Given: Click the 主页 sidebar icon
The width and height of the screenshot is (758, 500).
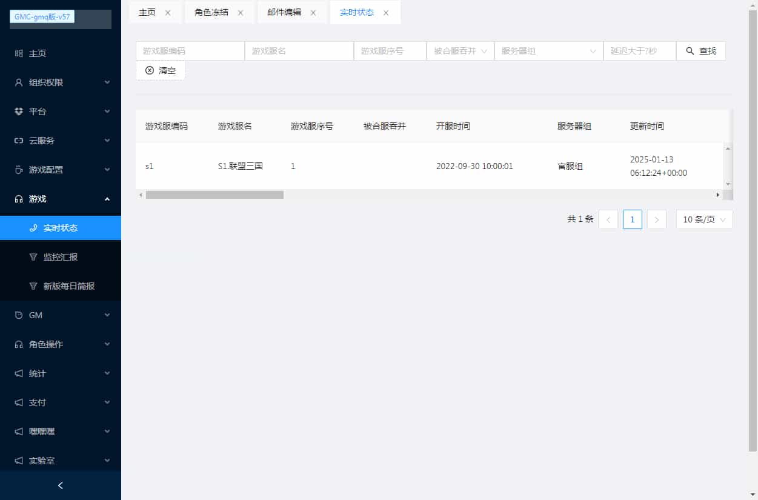Looking at the screenshot, I should [x=19, y=53].
